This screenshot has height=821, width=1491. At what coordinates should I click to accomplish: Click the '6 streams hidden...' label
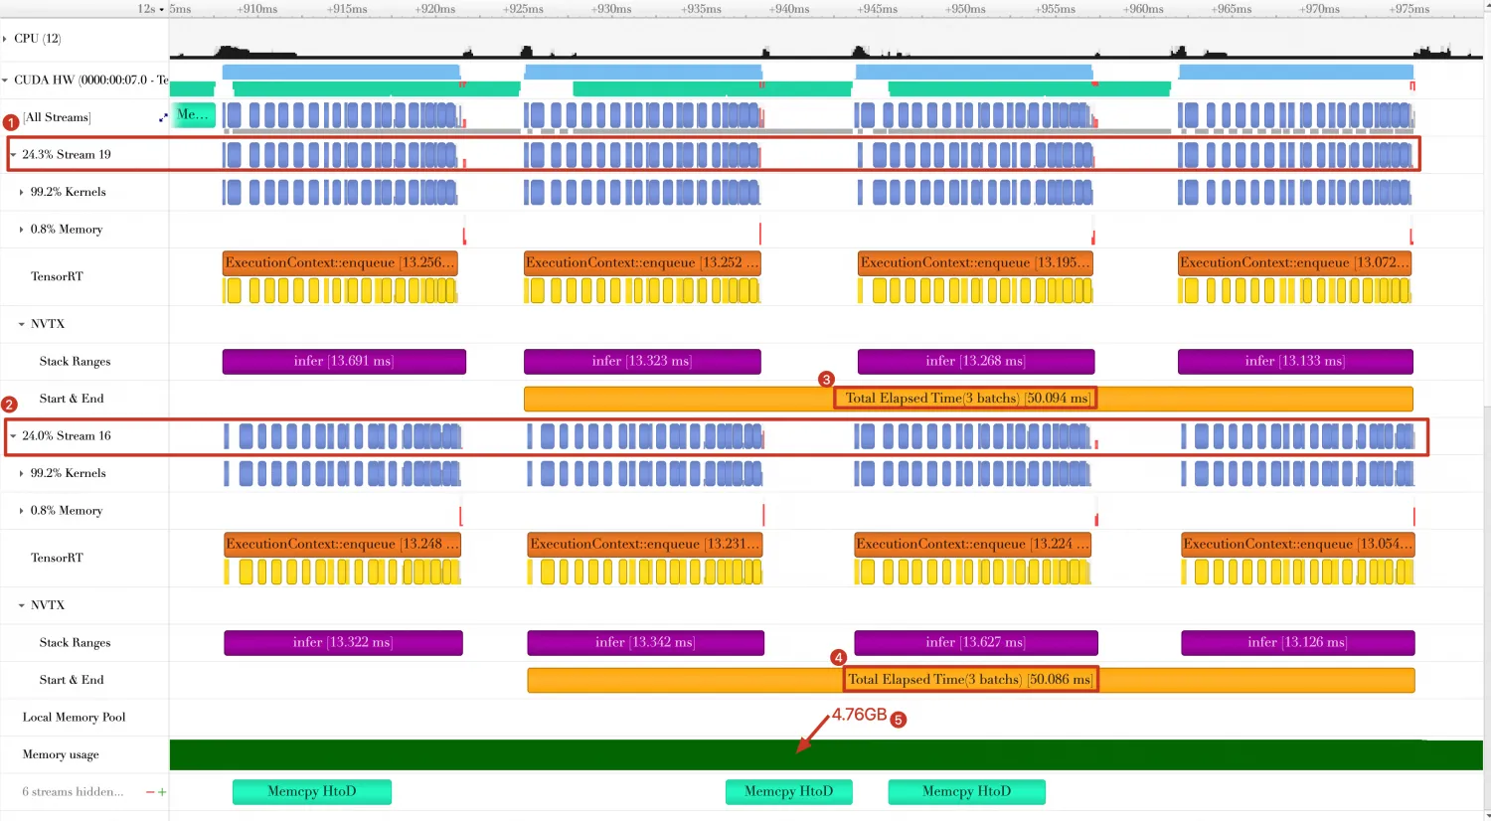point(73,792)
